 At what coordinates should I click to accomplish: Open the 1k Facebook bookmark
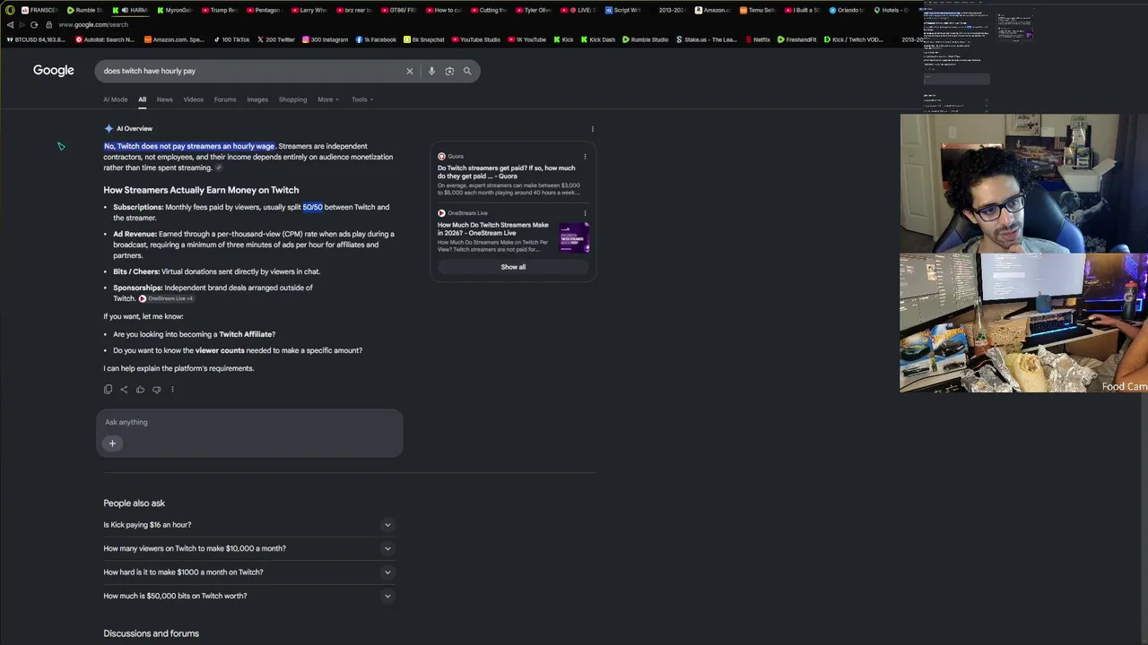376,39
